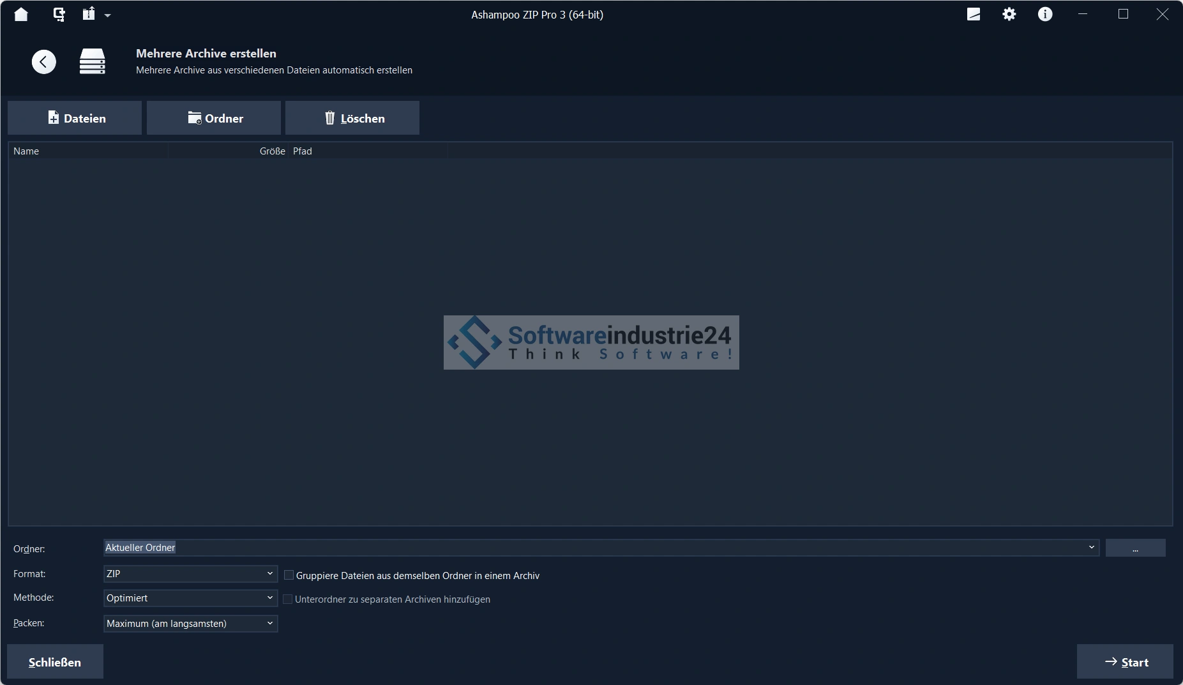Click the skin/theme switch icon

973,14
